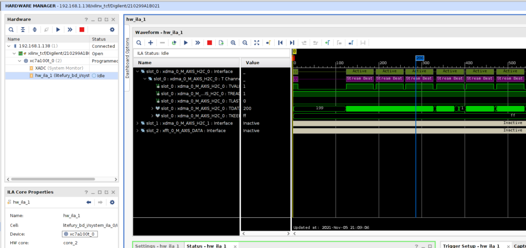This screenshot has width=526, height=248.
Task: Click the red Stop trigger icon in Waveform toolbar
Action: click(x=209, y=43)
